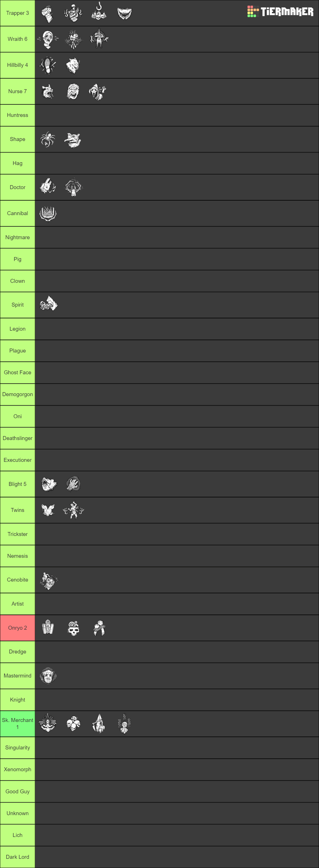
Task: Click the Huntress tier label
Action: coord(18,115)
